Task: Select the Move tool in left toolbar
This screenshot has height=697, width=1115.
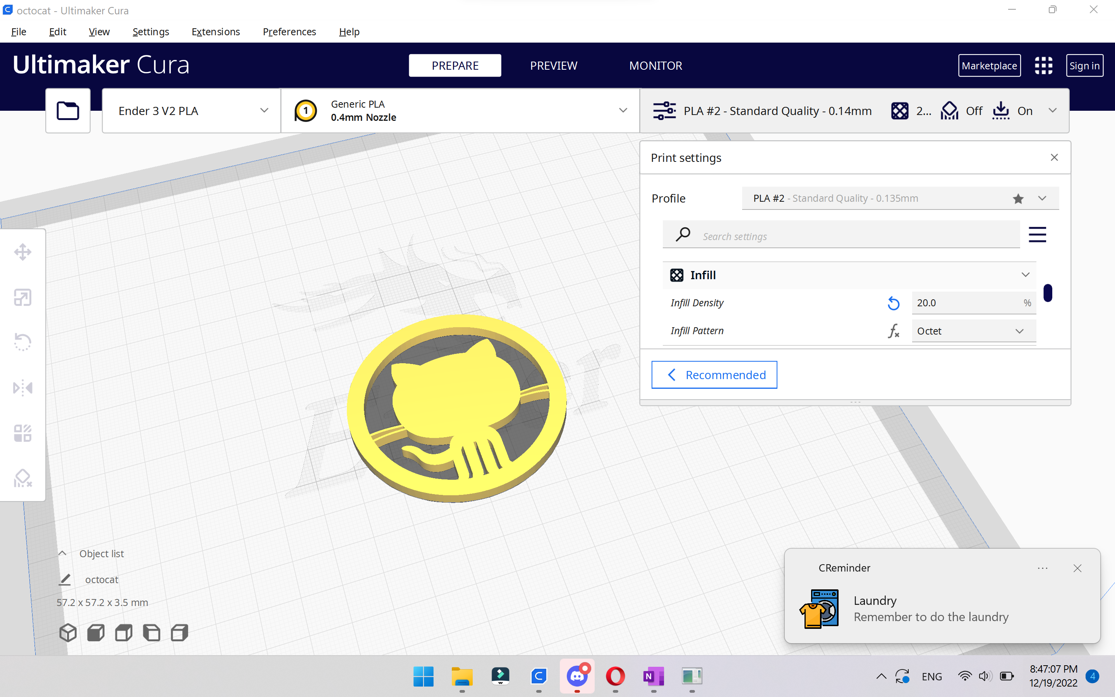Action: coord(22,252)
